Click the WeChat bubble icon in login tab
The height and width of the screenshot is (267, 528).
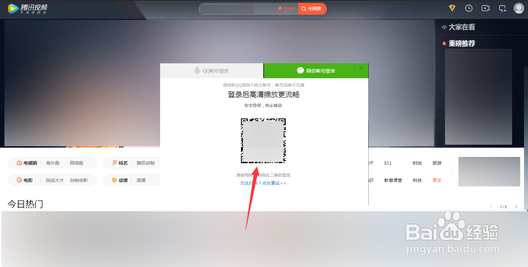[x=301, y=71]
